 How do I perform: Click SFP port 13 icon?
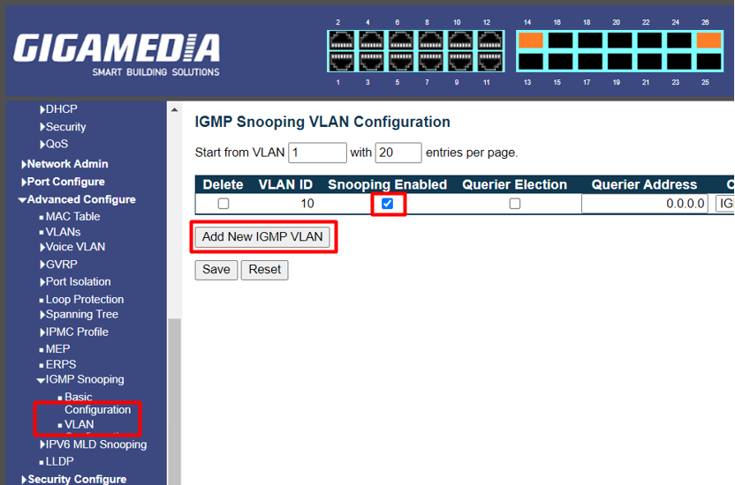[x=531, y=62]
